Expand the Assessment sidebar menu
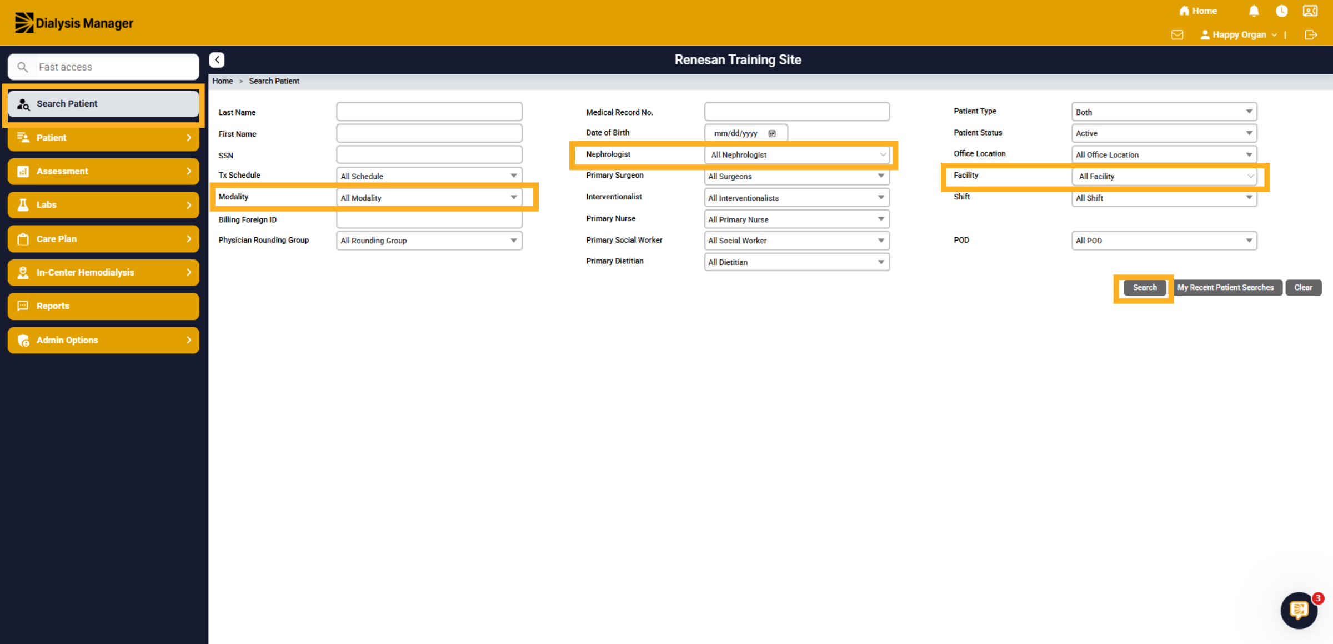The height and width of the screenshot is (644, 1333). [103, 171]
